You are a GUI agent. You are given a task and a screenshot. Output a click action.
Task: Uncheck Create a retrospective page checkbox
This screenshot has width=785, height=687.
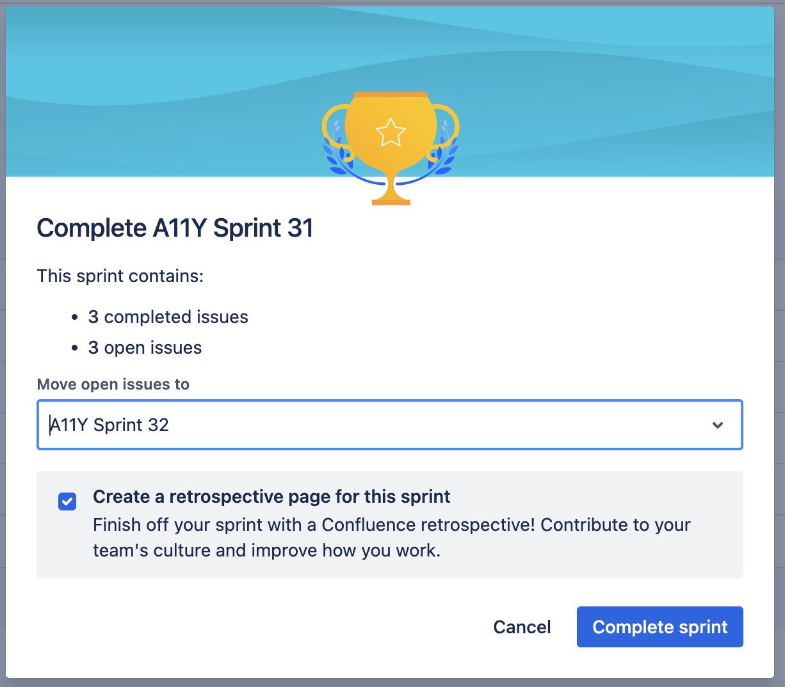pyautogui.click(x=67, y=501)
